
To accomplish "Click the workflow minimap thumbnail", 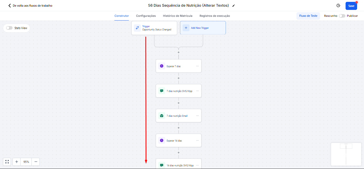I will pyautogui.click(x=346, y=154).
